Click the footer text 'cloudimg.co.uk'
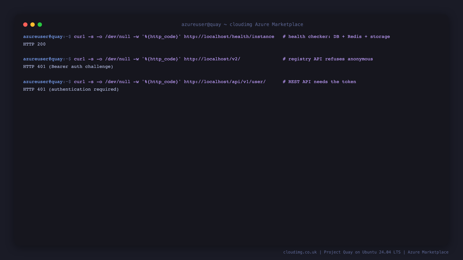 click(300, 252)
